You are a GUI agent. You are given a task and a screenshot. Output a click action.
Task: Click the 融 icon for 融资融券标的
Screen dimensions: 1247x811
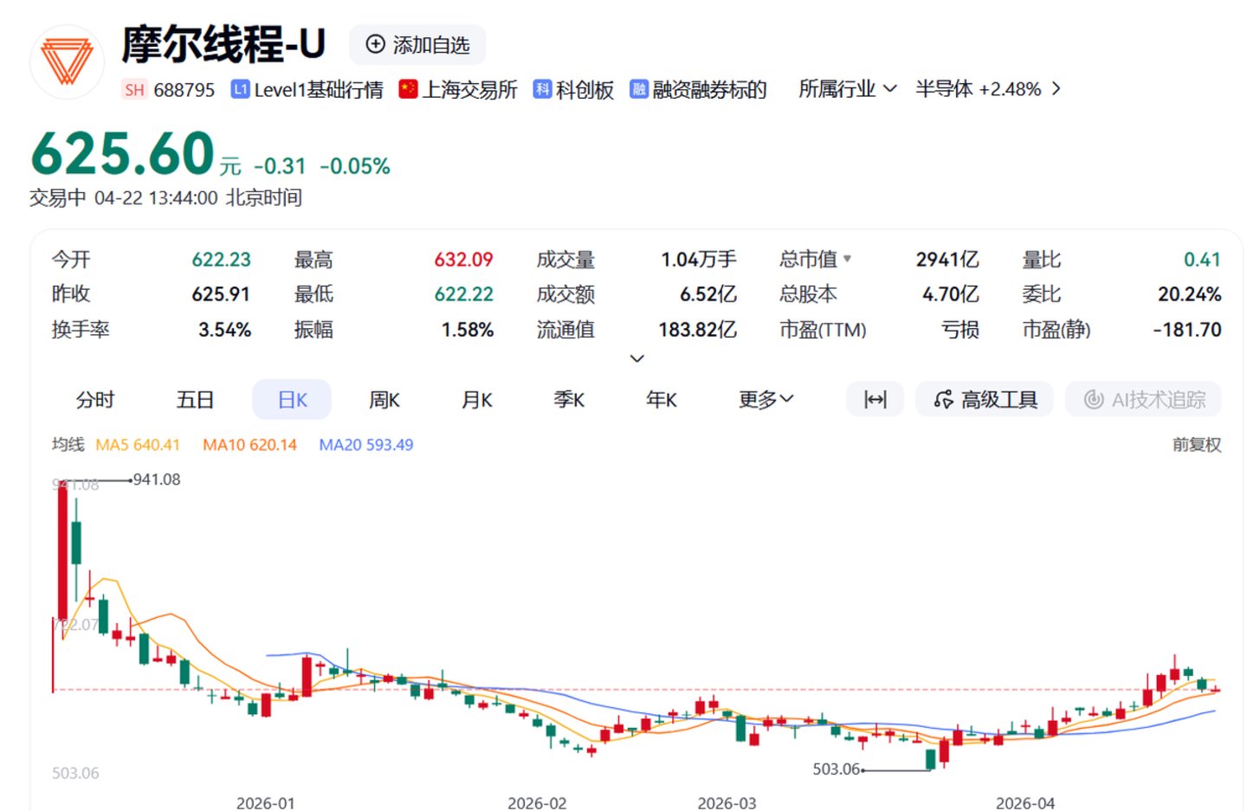(x=638, y=88)
